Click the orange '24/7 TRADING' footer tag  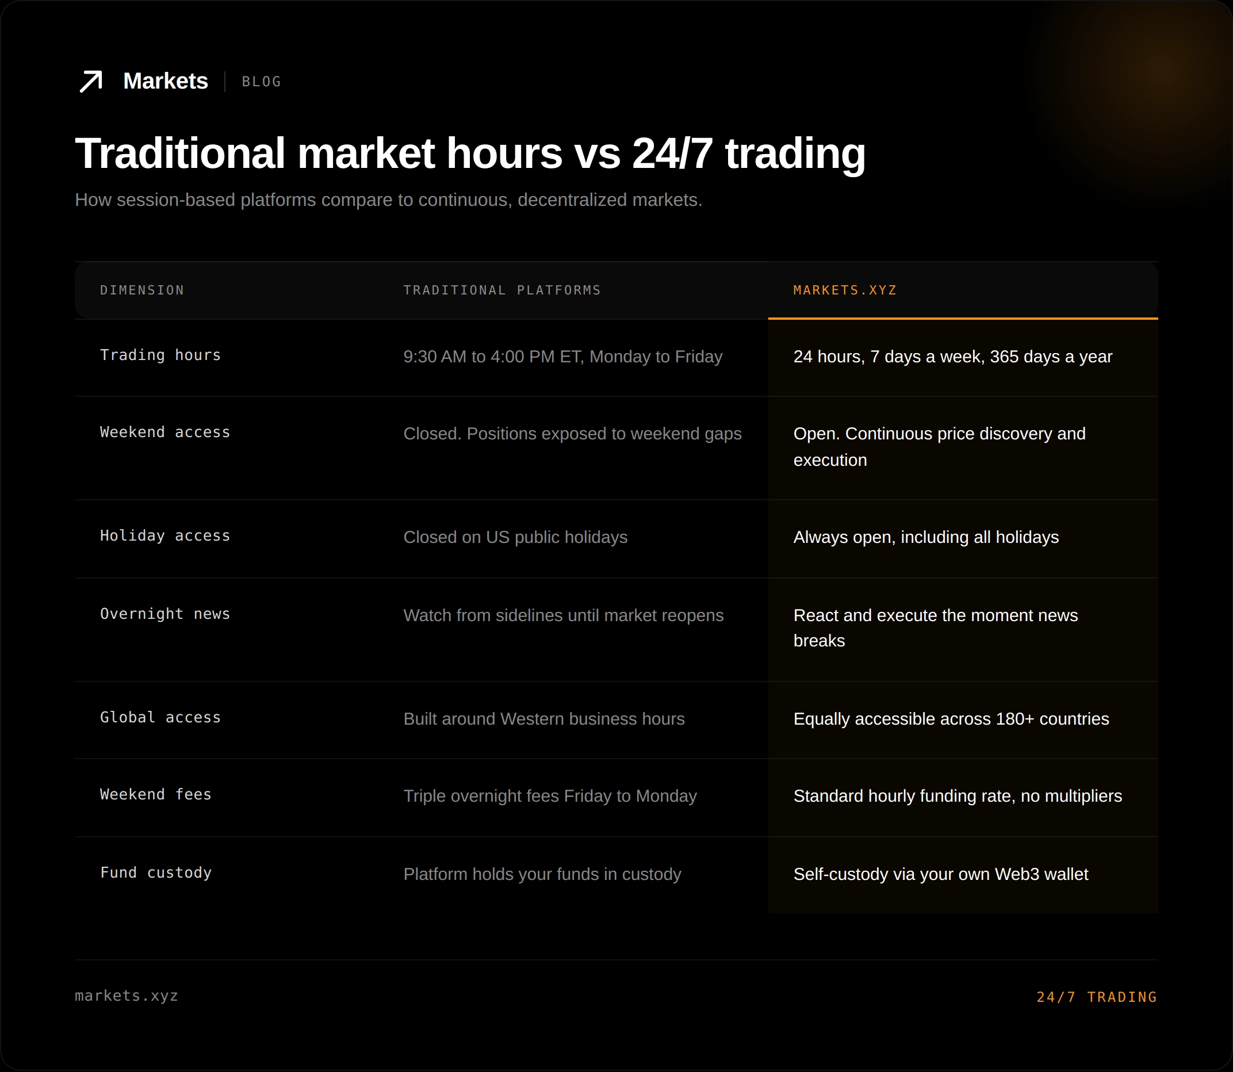pos(1097,997)
